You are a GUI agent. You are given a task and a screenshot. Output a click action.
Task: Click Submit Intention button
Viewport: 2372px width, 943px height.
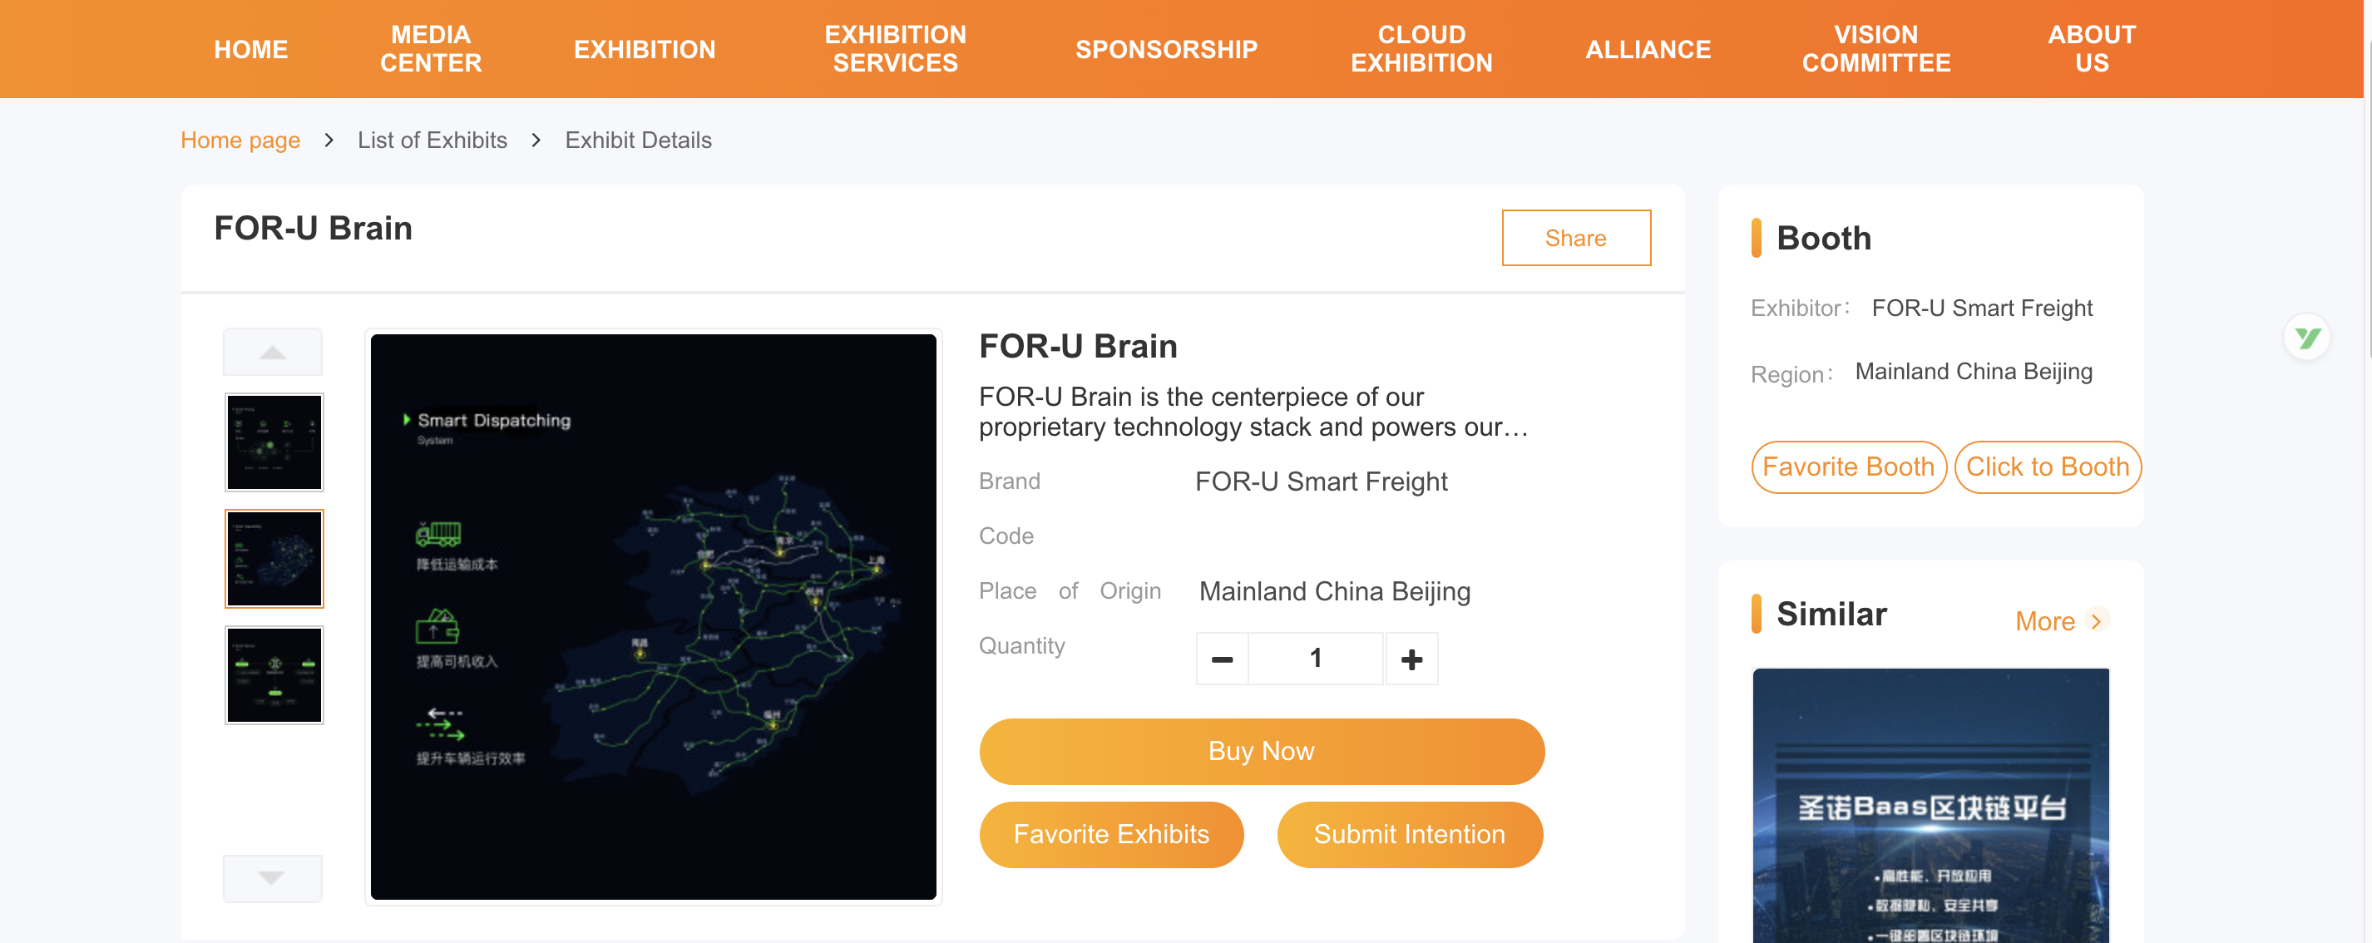pyautogui.click(x=1409, y=834)
